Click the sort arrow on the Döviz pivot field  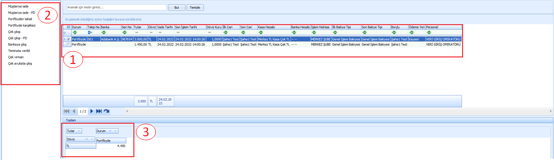(x=87, y=139)
